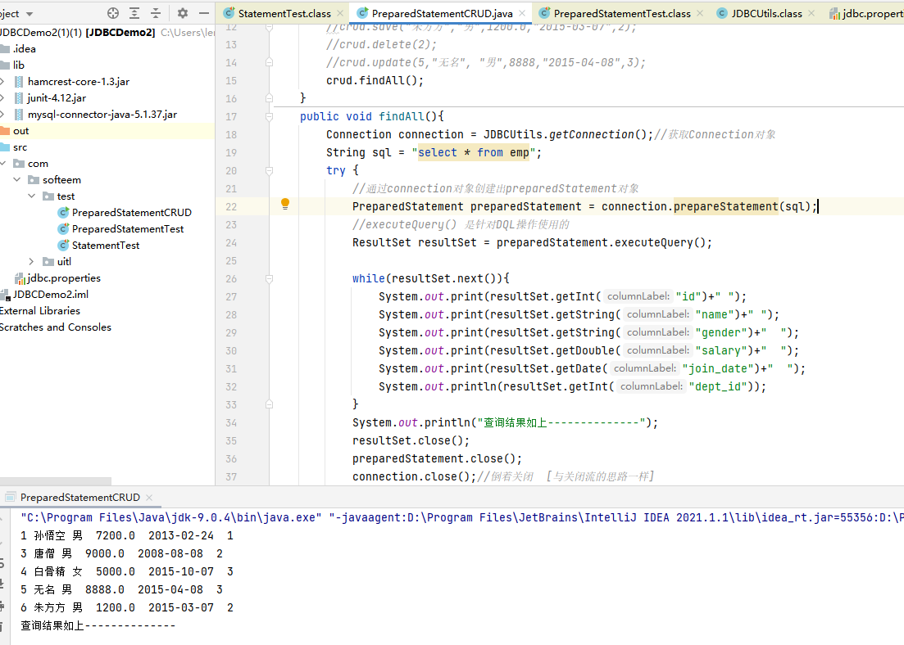Click crud.findAll() call on line 15

[x=375, y=80]
